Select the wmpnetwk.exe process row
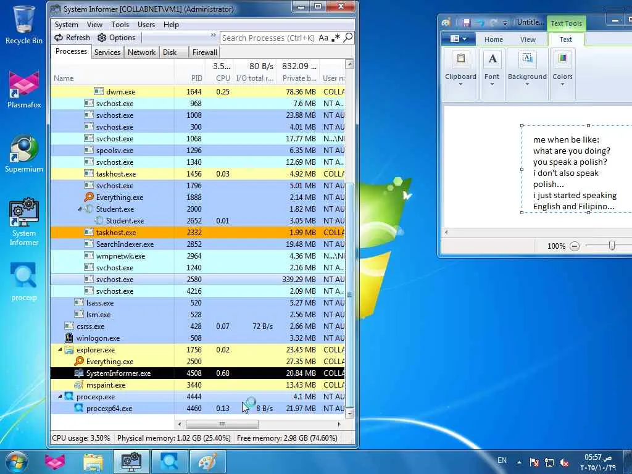The height and width of the screenshot is (474, 632). pyautogui.click(x=197, y=256)
